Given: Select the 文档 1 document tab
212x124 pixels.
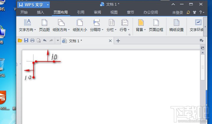Looking at the screenshot, I should (87, 41).
